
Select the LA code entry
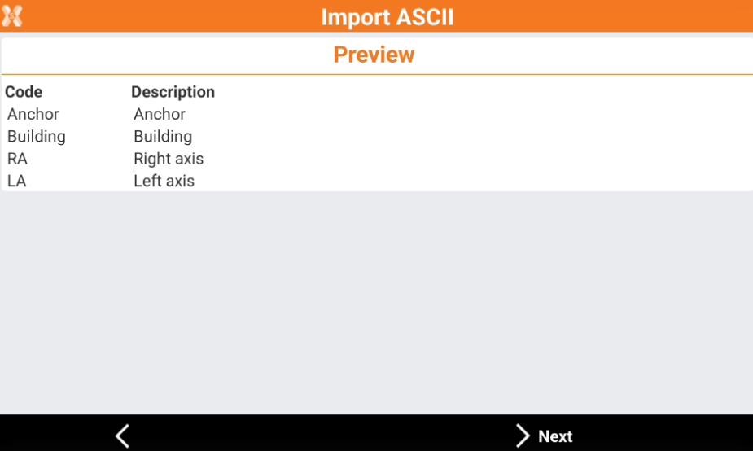[17, 181]
